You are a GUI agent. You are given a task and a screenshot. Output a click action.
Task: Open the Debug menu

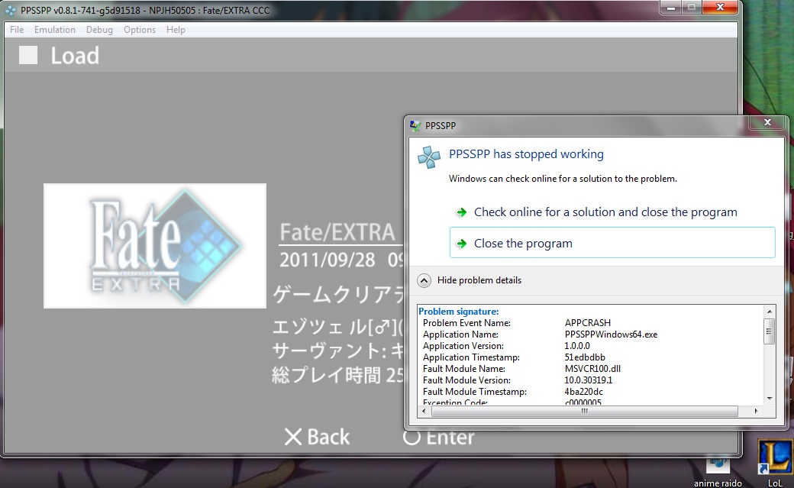coord(99,30)
